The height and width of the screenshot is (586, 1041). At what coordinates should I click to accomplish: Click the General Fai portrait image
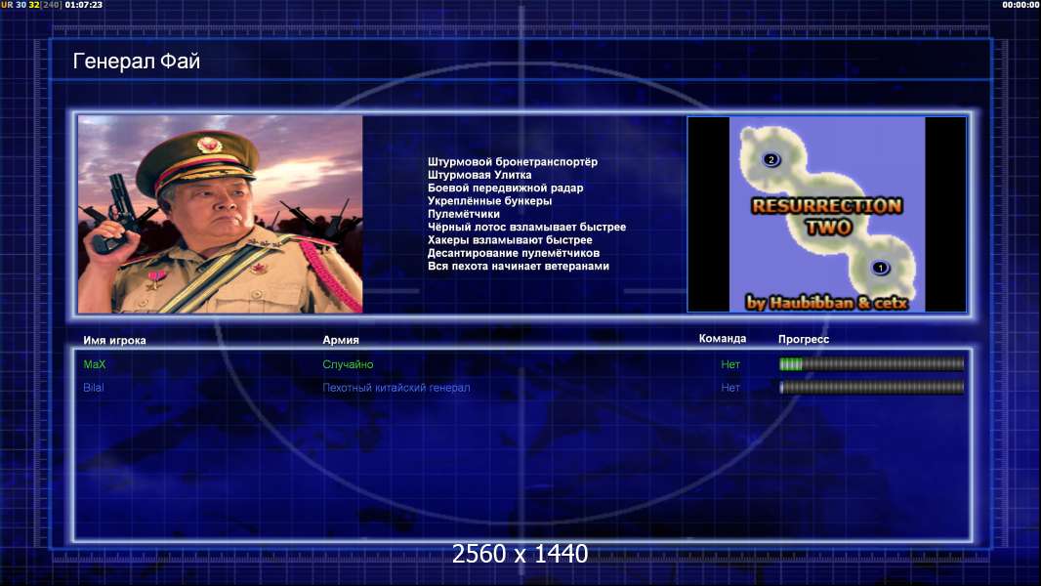click(221, 214)
